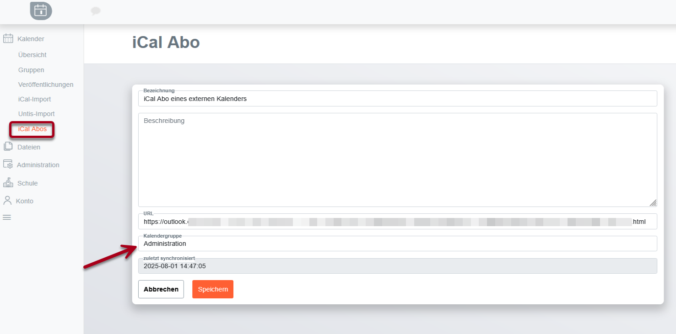Click the Administration settings icon

click(8, 164)
